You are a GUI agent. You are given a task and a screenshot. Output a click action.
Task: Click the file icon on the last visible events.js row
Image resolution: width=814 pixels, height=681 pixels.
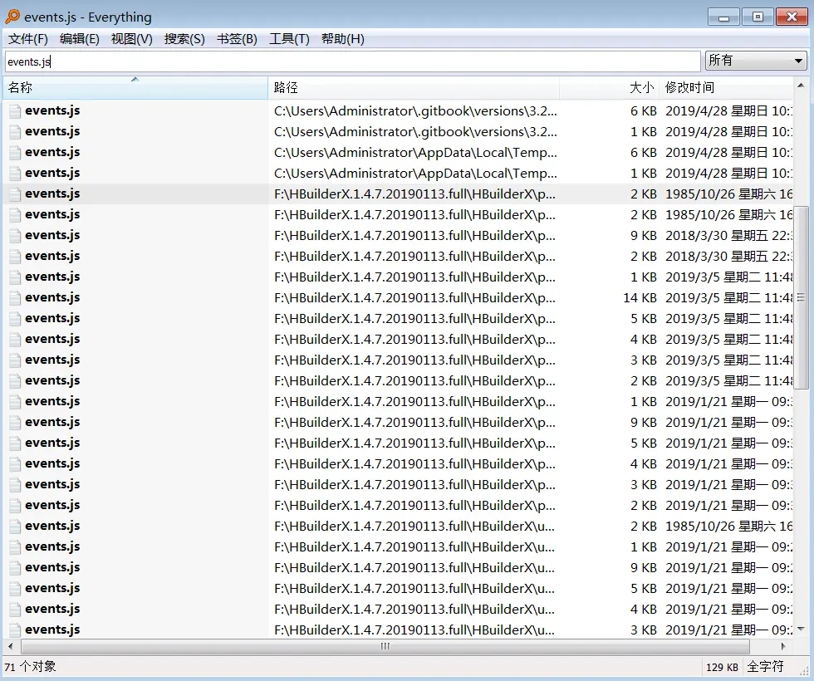pos(15,630)
